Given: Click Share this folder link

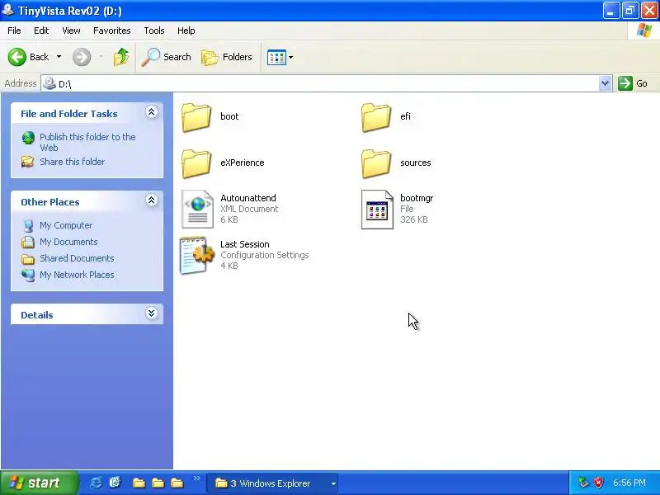Looking at the screenshot, I should coord(72,162).
